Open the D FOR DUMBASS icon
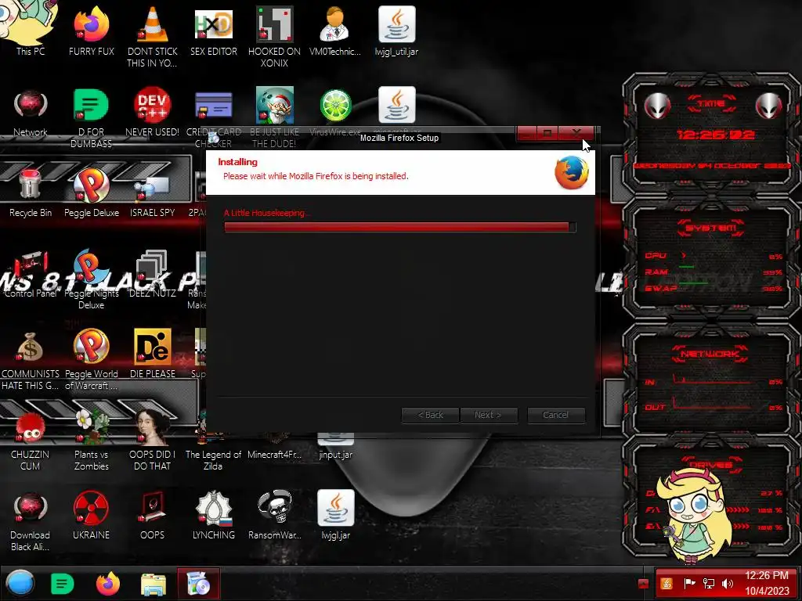Viewport: 802px width, 601px height. click(x=91, y=117)
